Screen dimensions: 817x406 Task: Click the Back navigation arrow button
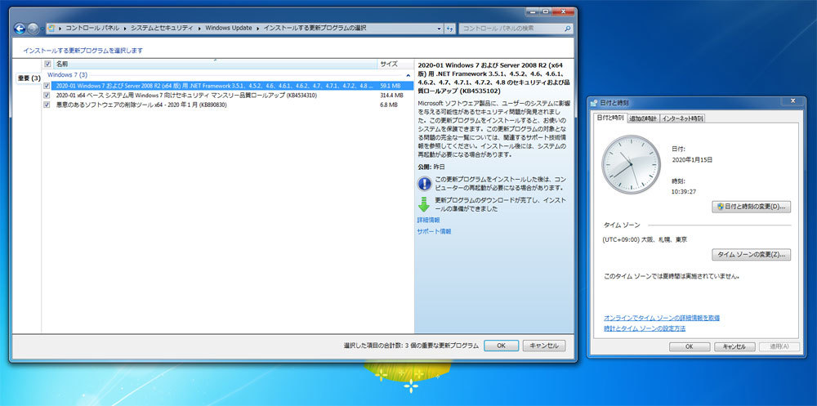(x=20, y=29)
